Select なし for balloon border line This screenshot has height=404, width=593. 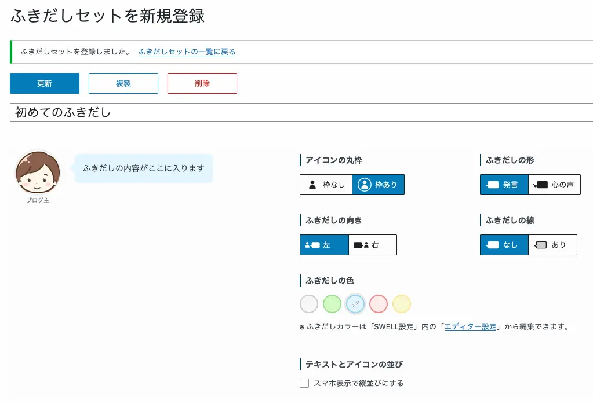[x=504, y=245]
